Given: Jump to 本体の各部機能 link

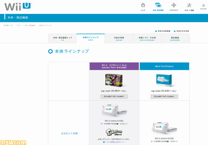Looking at the screenshot, I should click(164, 31).
